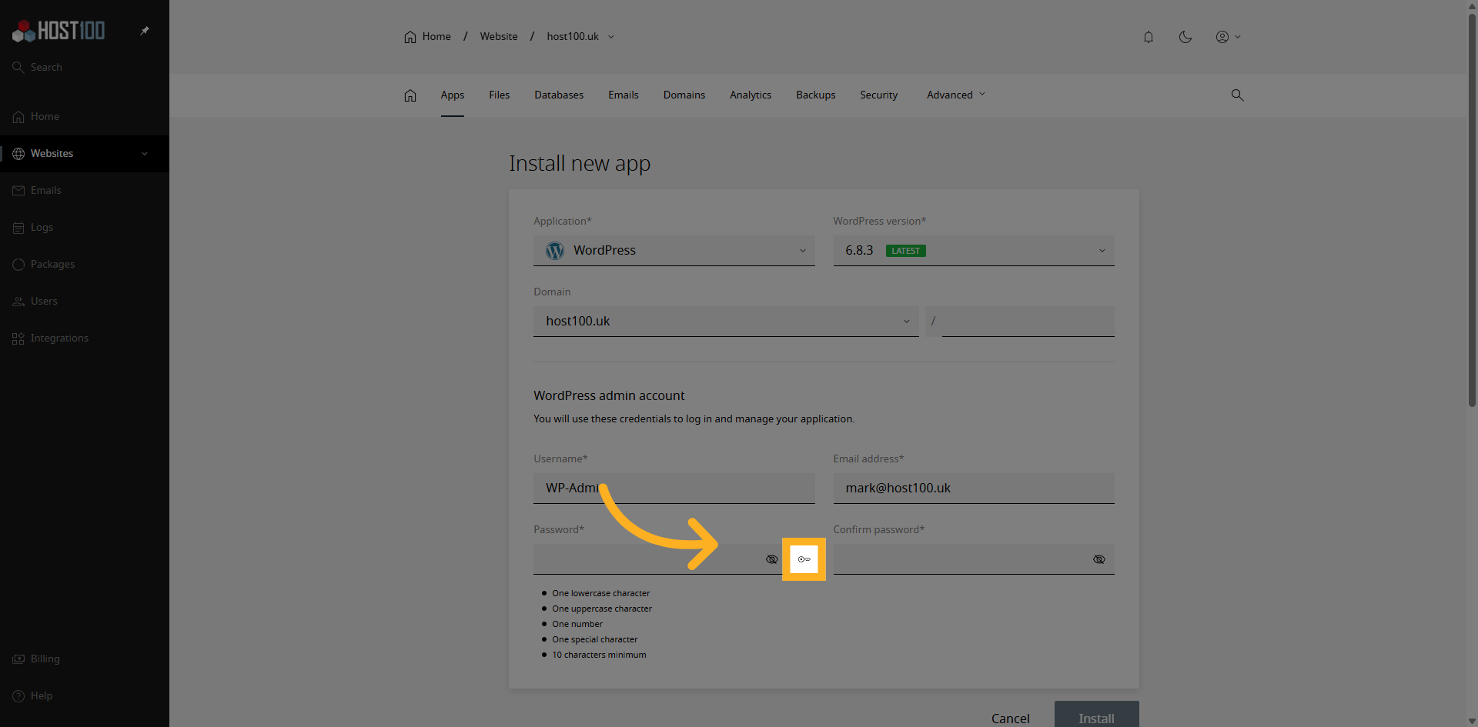Click the Email address field
1478x727 pixels.
click(x=974, y=488)
